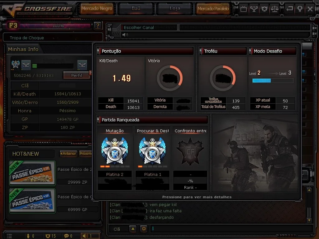Click the Partida Ranqueada header
The height and width of the screenshot is (239, 319).
click(x=153, y=120)
